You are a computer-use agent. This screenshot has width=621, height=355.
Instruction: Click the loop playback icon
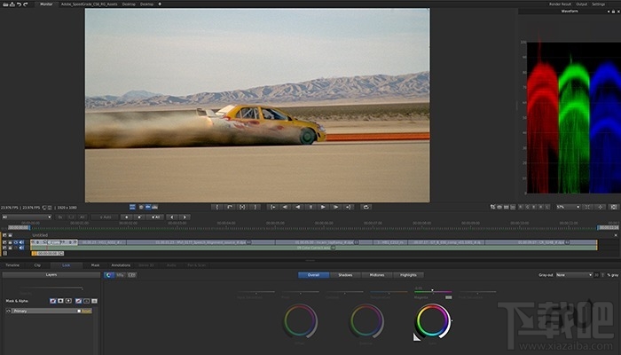click(366, 207)
